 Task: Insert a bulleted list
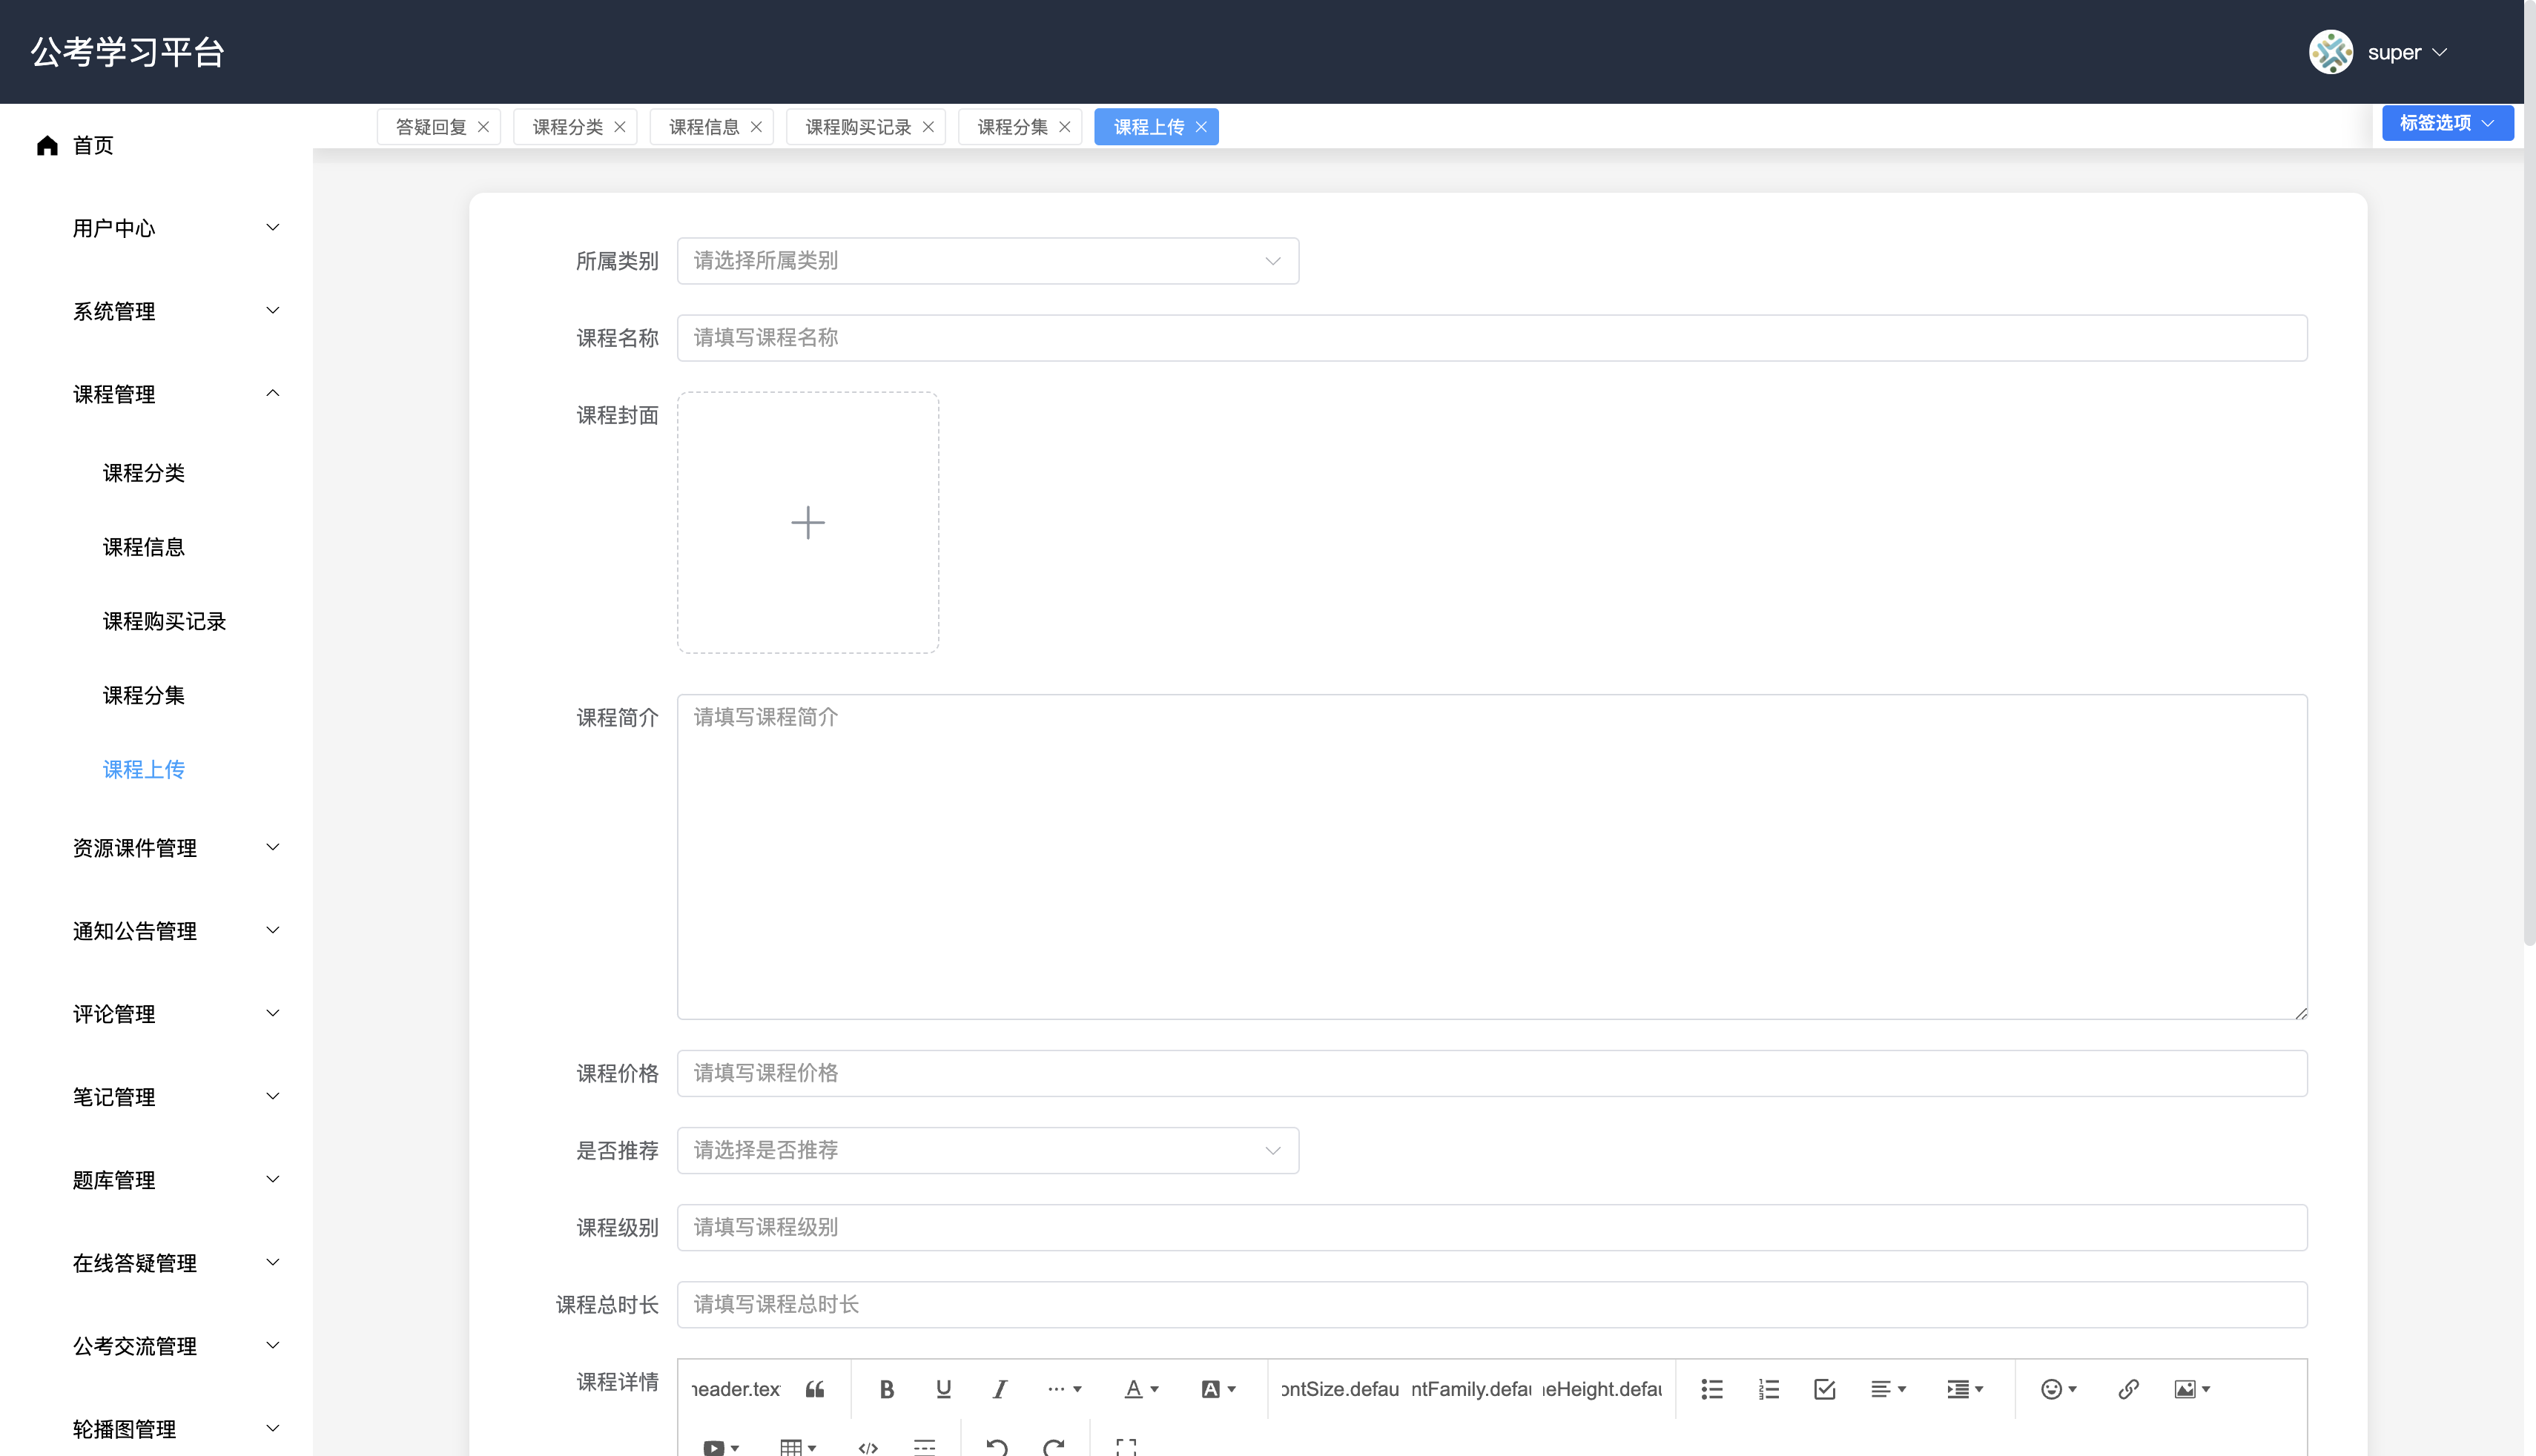[x=1712, y=1389]
